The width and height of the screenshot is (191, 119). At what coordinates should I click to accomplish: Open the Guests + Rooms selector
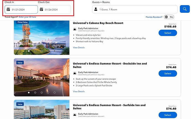click(135, 9)
